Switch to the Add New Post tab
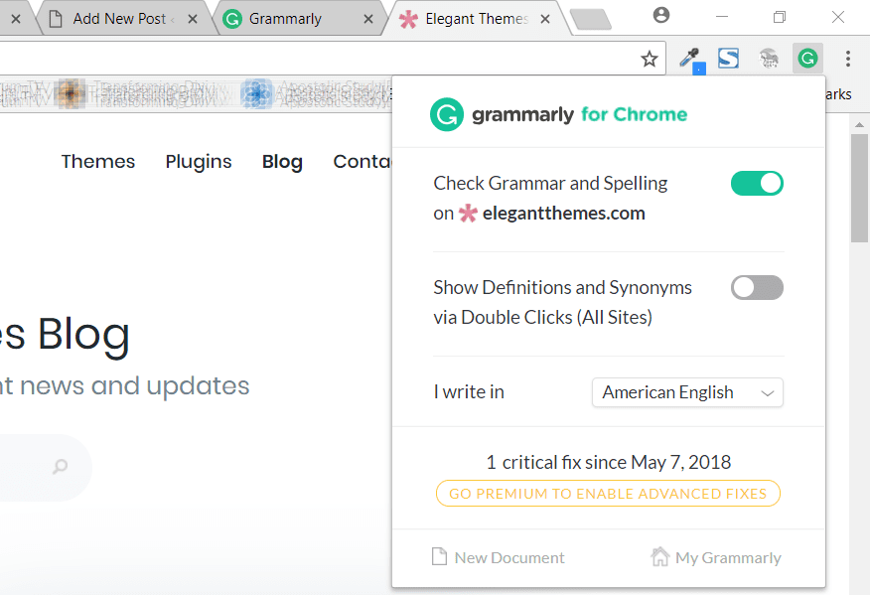The width and height of the screenshot is (870, 595). click(119, 19)
